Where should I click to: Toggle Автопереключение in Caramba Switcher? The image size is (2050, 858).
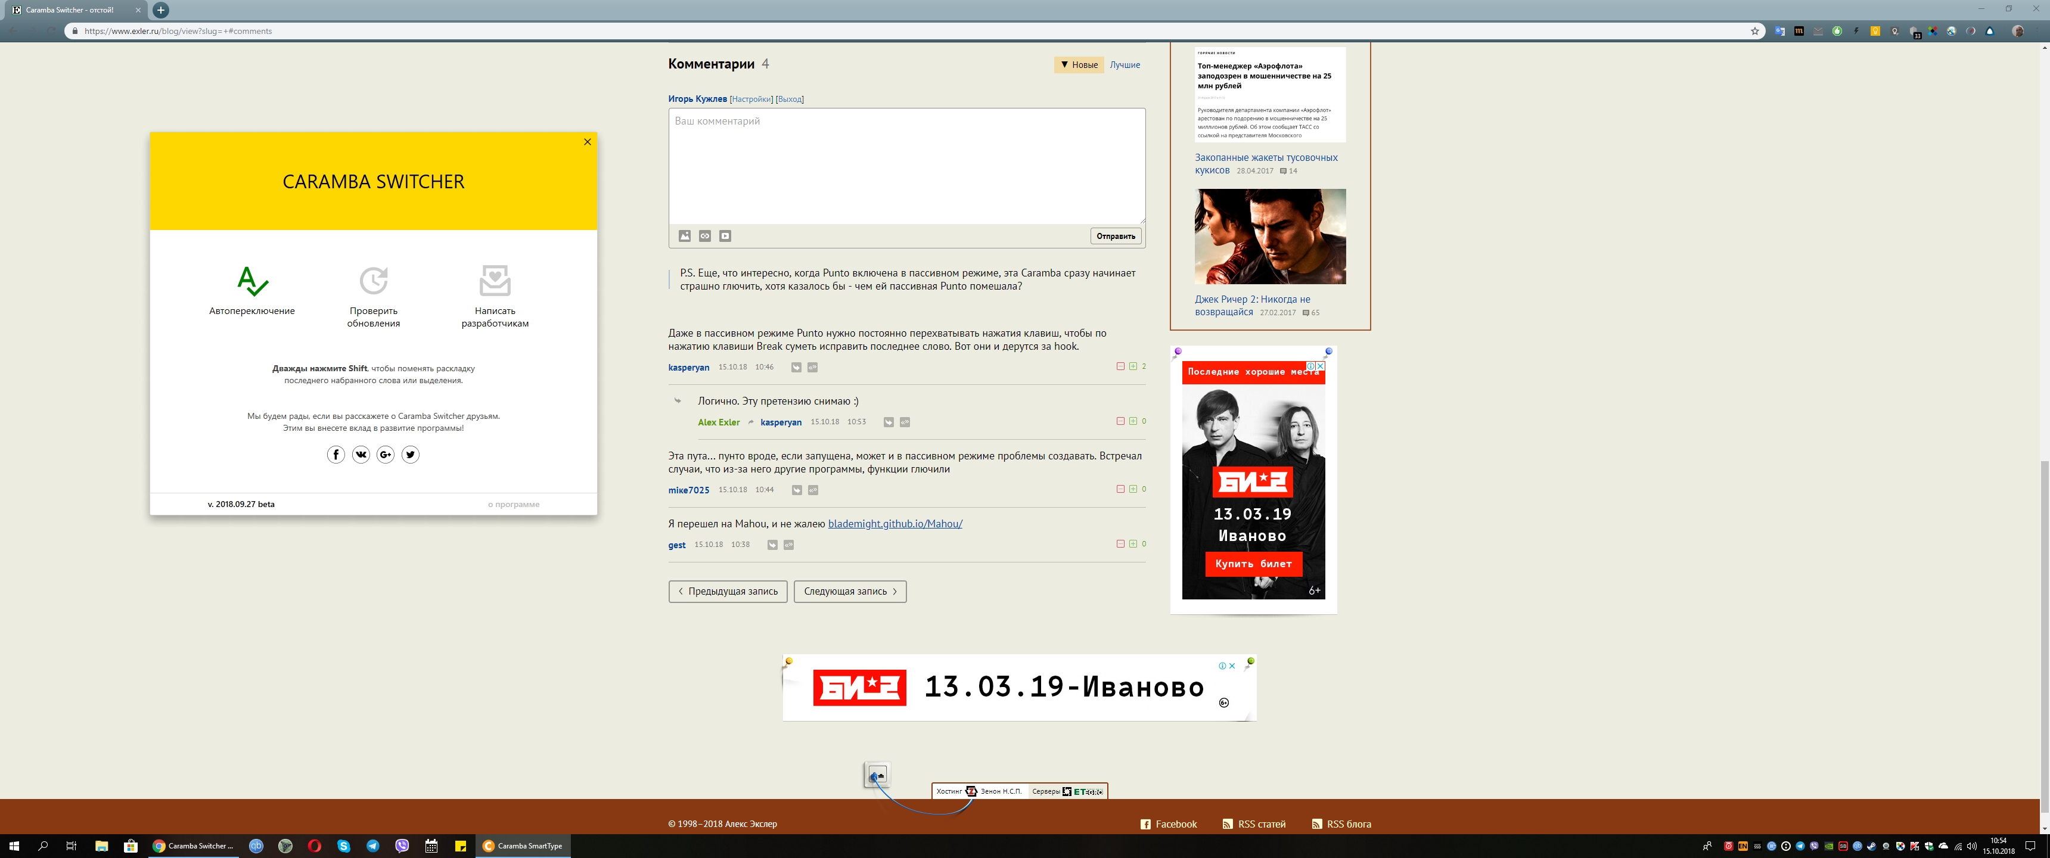pyautogui.click(x=252, y=281)
